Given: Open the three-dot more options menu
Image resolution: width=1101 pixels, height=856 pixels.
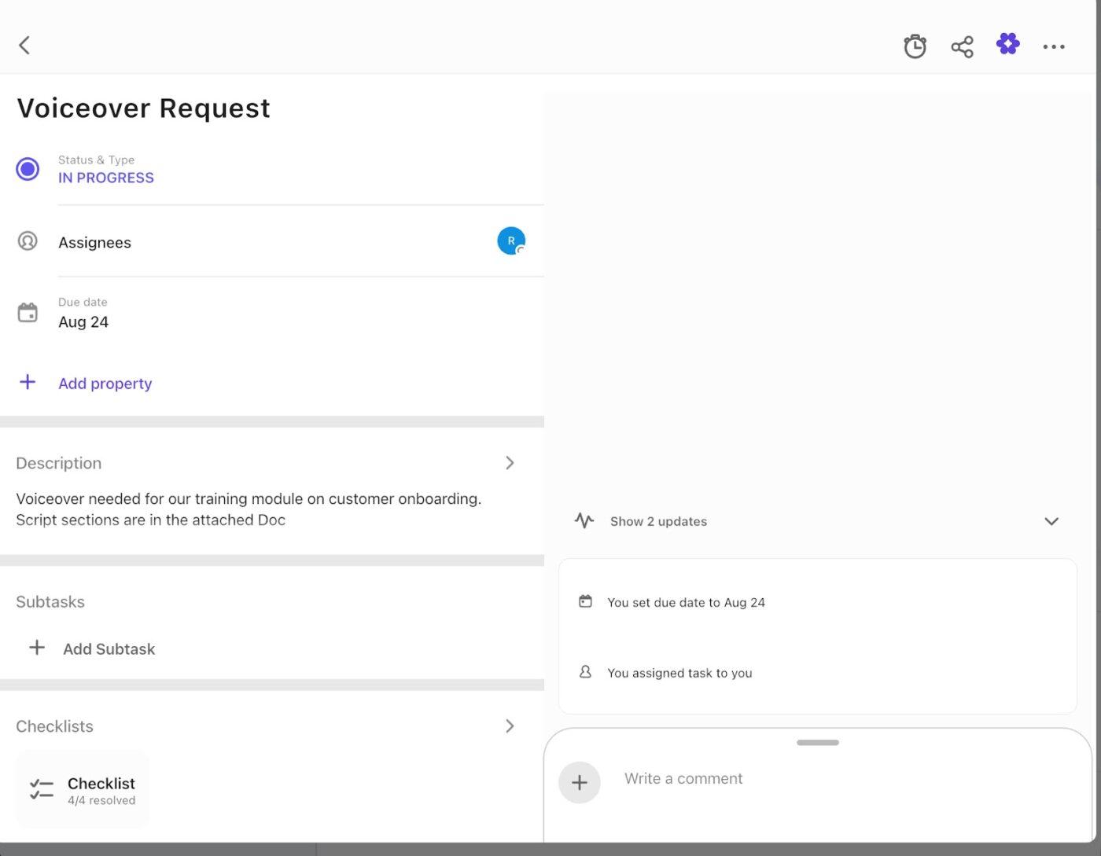Looking at the screenshot, I should [1054, 46].
